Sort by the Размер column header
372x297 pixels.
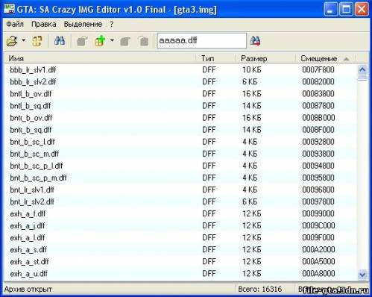[265, 59]
